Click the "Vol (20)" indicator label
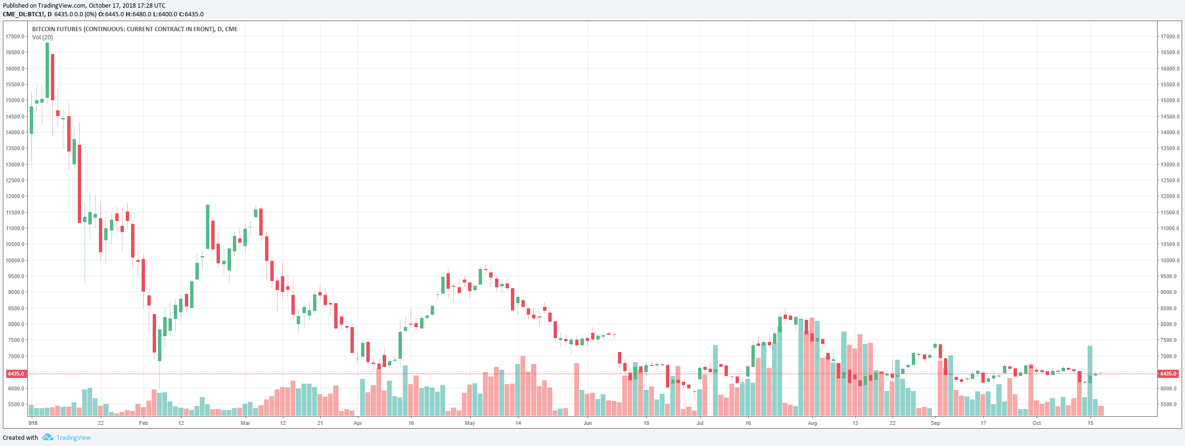This screenshot has height=446, width=1185. tap(42, 37)
